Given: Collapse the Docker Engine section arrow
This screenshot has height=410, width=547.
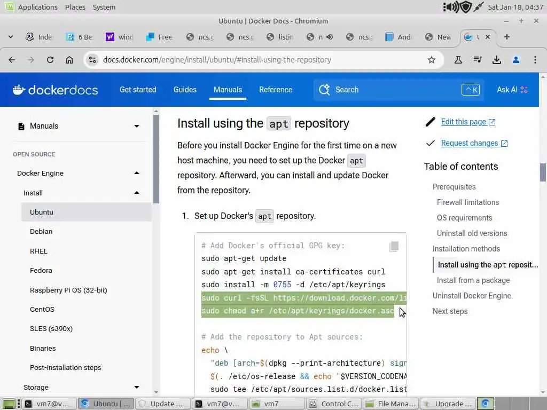Looking at the screenshot, I should coord(137,173).
